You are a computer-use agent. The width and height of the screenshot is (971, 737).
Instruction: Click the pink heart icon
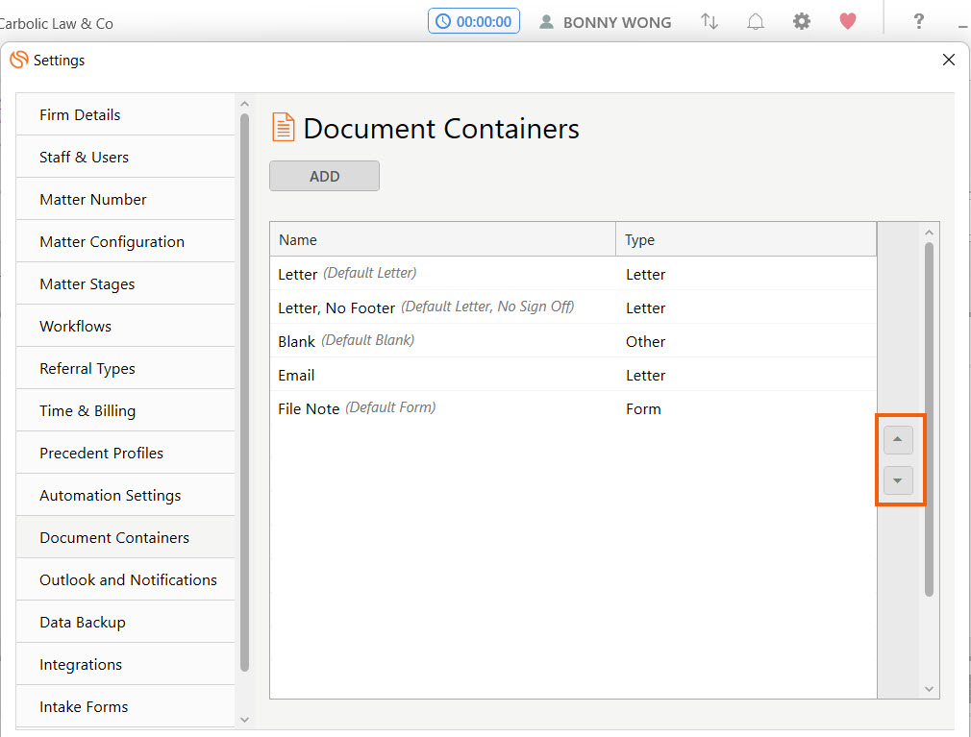pyautogui.click(x=848, y=21)
